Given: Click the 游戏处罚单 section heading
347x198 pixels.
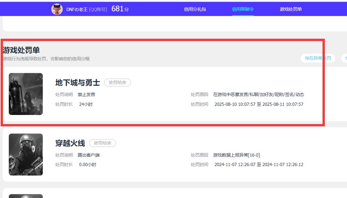Looking at the screenshot, I should click(21, 50).
